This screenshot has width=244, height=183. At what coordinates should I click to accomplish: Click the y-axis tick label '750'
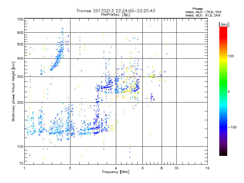[20, 19]
